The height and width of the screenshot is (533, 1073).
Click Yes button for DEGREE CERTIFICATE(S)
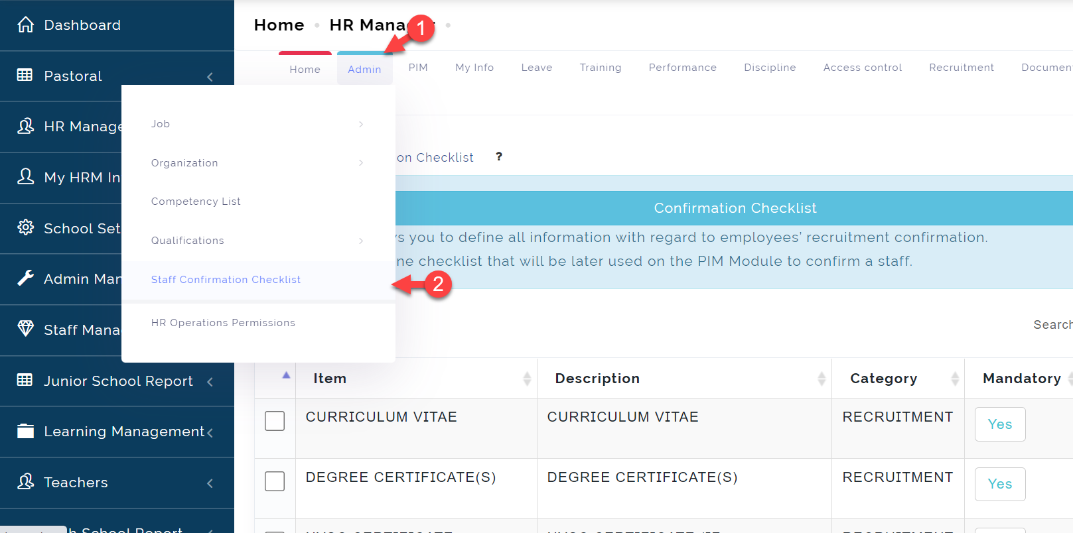1000,484
